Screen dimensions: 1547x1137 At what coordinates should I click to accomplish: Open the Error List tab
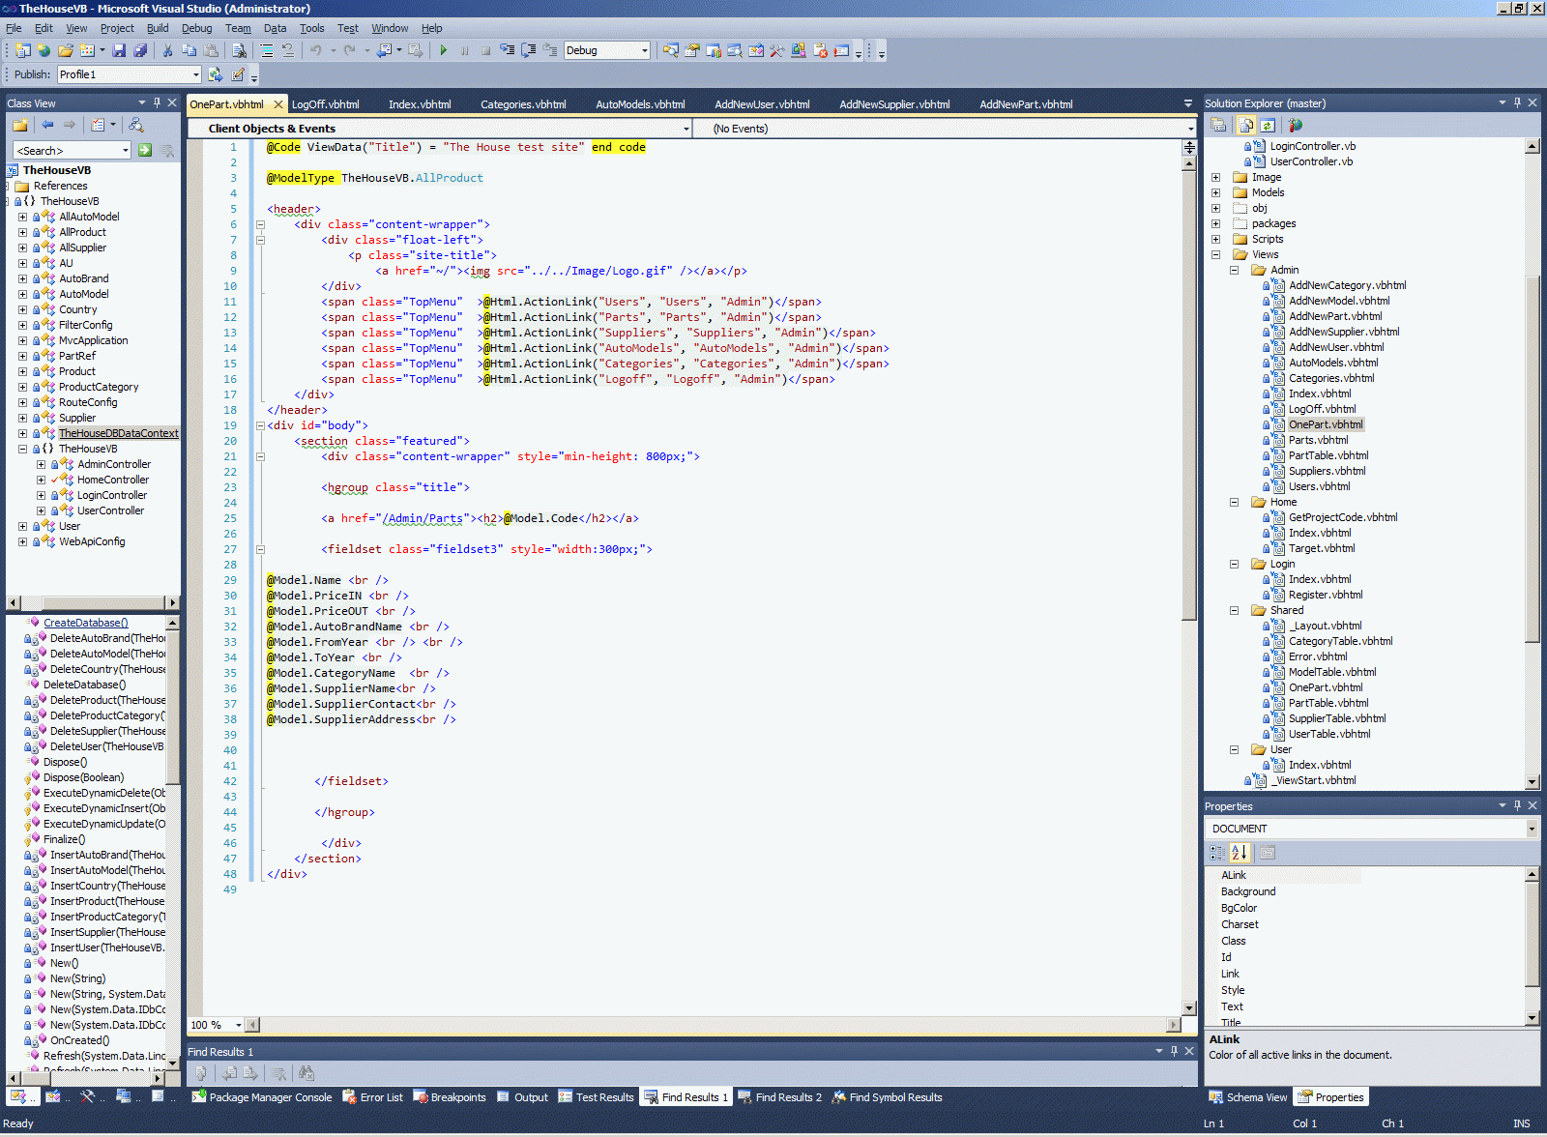click(373, 1097)
